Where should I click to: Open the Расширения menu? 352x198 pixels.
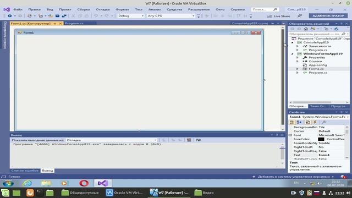[199, 9]
